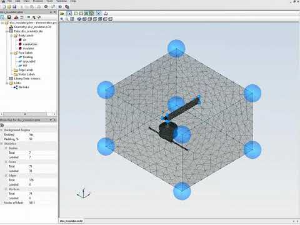Click the Padding % value field
The width and height of the screenshot is (300, 225).
[31, 139]
